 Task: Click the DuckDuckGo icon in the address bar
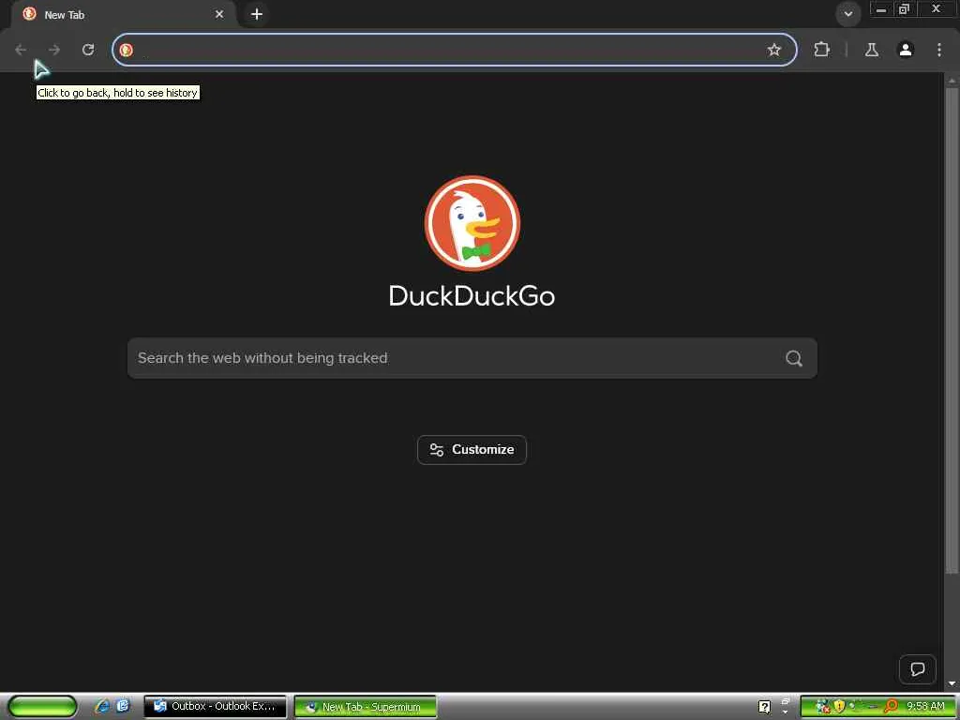(127, 50)
